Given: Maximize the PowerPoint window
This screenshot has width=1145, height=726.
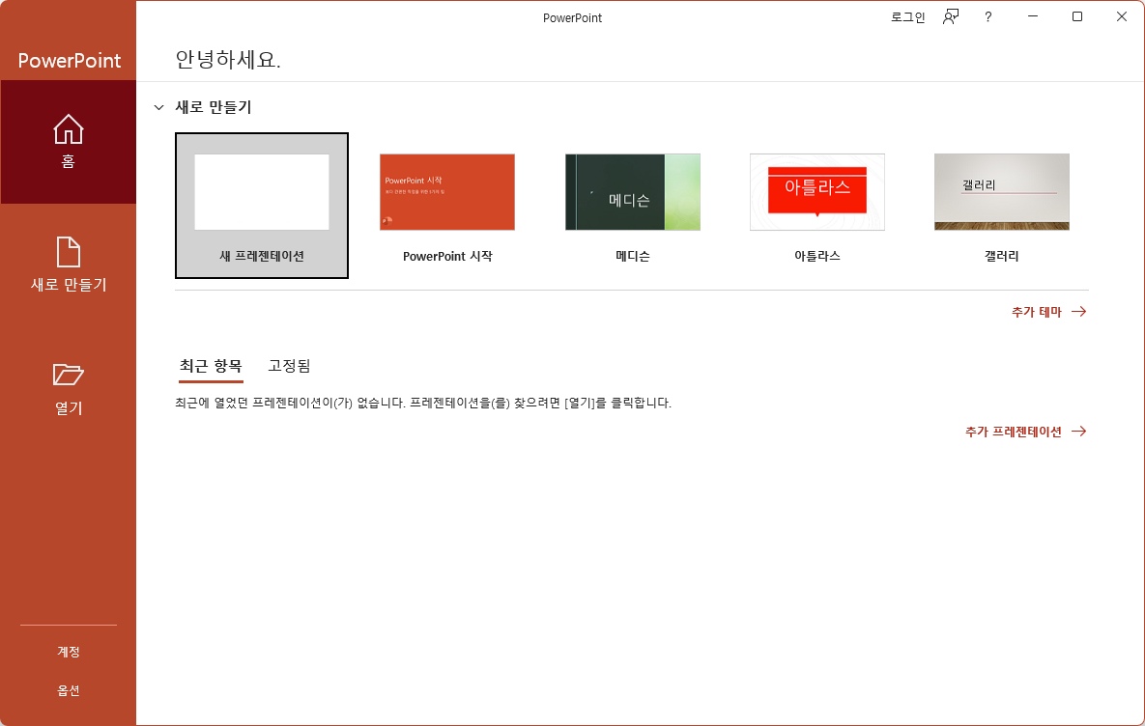Looking at the screenshot, I should point(1077,16).
